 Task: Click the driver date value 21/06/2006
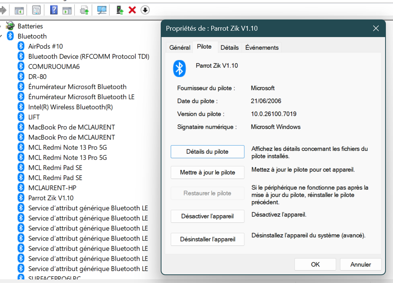[x=266, y=101]
